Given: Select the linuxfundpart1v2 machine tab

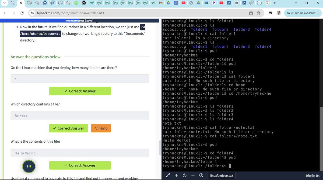Looking at the screenshot, I should [222, 175].
